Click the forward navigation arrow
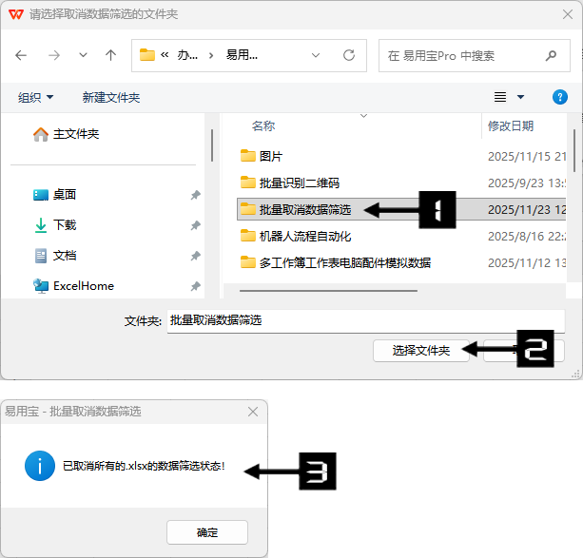This screenshot has width=583, height=558. coord(53,55)
